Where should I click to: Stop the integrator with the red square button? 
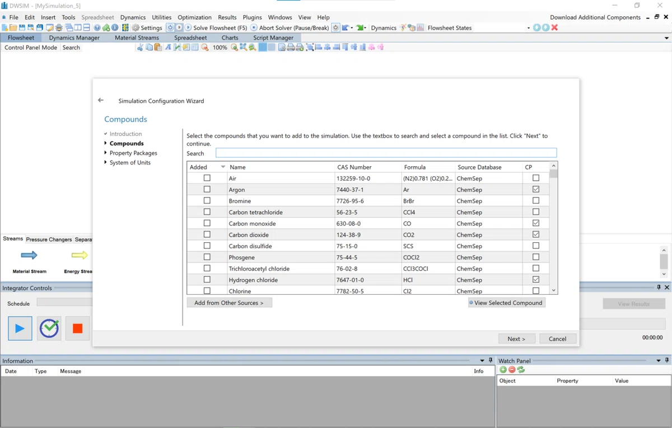click(x=77, y=328)
